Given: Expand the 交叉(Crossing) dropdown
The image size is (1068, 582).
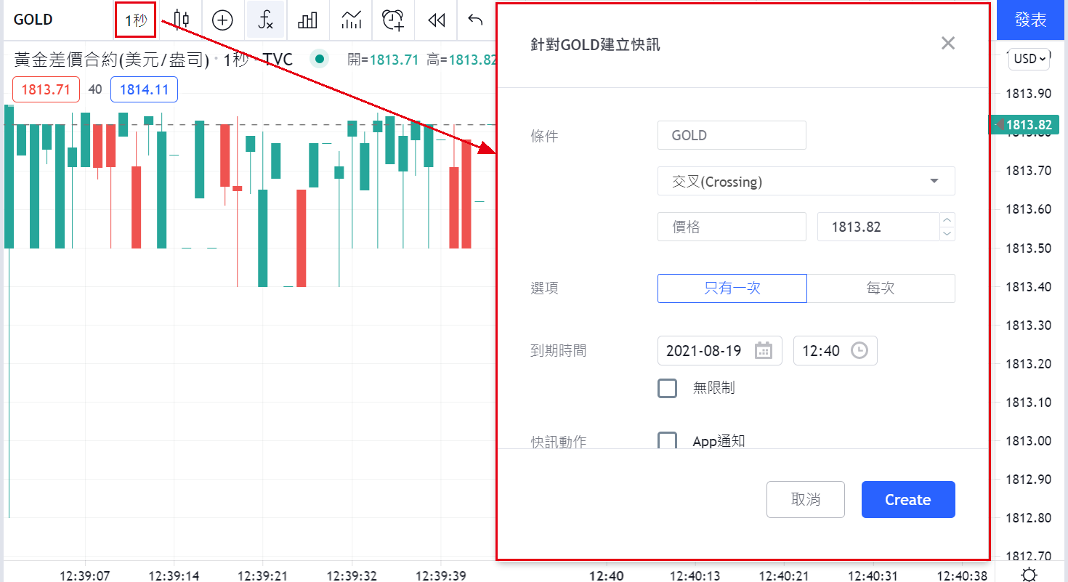Looking at the screenshot, I should (x=806, y=182).
